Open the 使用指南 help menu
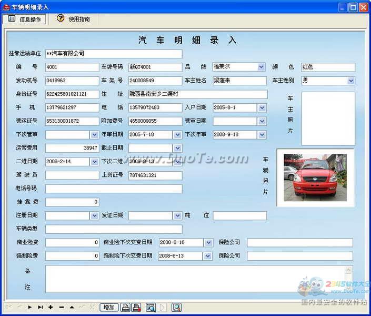This screenshot has height=316, width=371. click(x=74, y=19)
